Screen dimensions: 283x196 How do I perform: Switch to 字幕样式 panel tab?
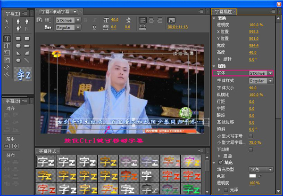47,151
